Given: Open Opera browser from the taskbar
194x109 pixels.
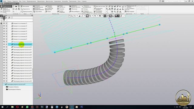Looking at the screenshot, I should point(17,107).
